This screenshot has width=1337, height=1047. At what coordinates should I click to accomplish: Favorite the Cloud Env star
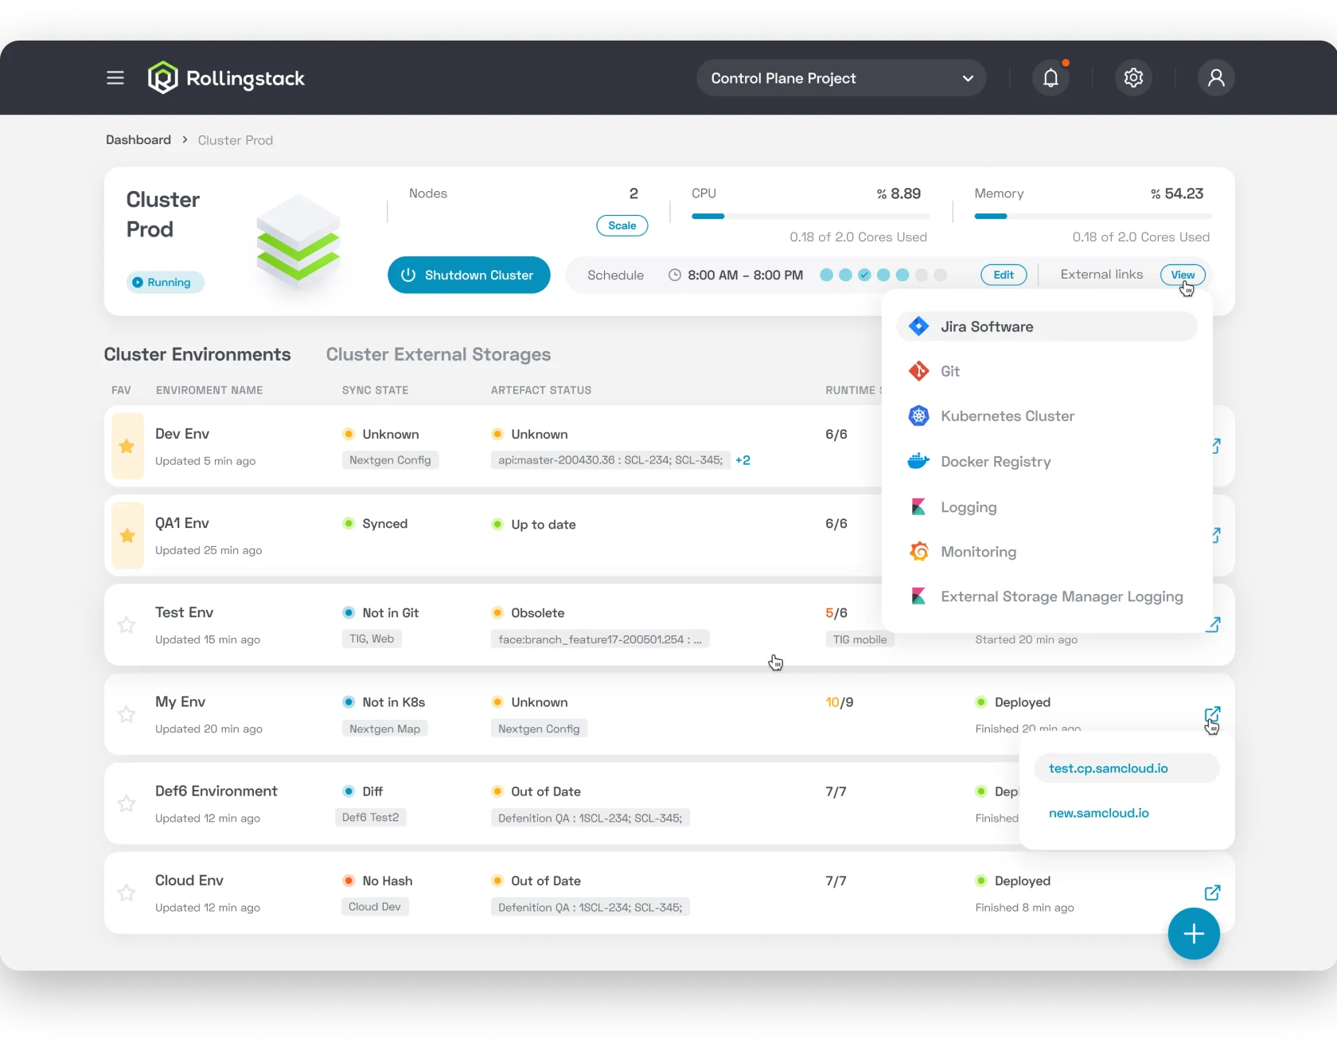click(x=127, y=893)
